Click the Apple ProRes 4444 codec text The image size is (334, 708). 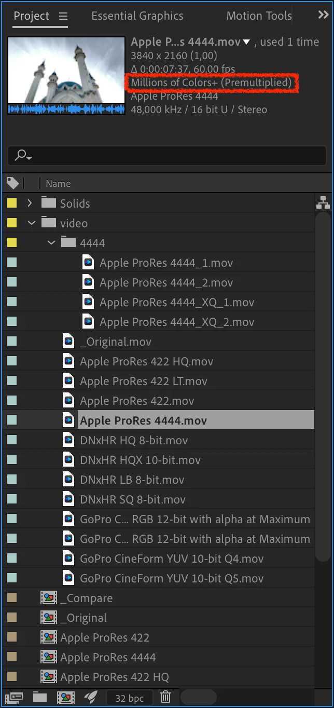(174, 96)
